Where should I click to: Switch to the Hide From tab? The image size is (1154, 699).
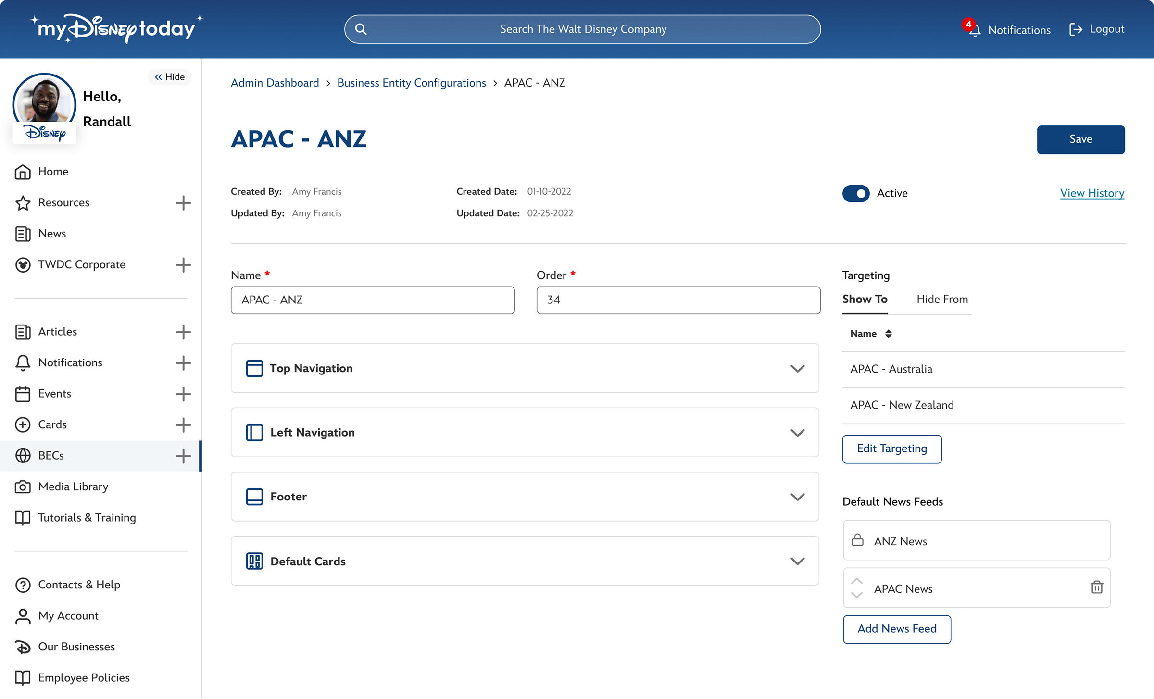pyautogui.click(x=942, y=299)
